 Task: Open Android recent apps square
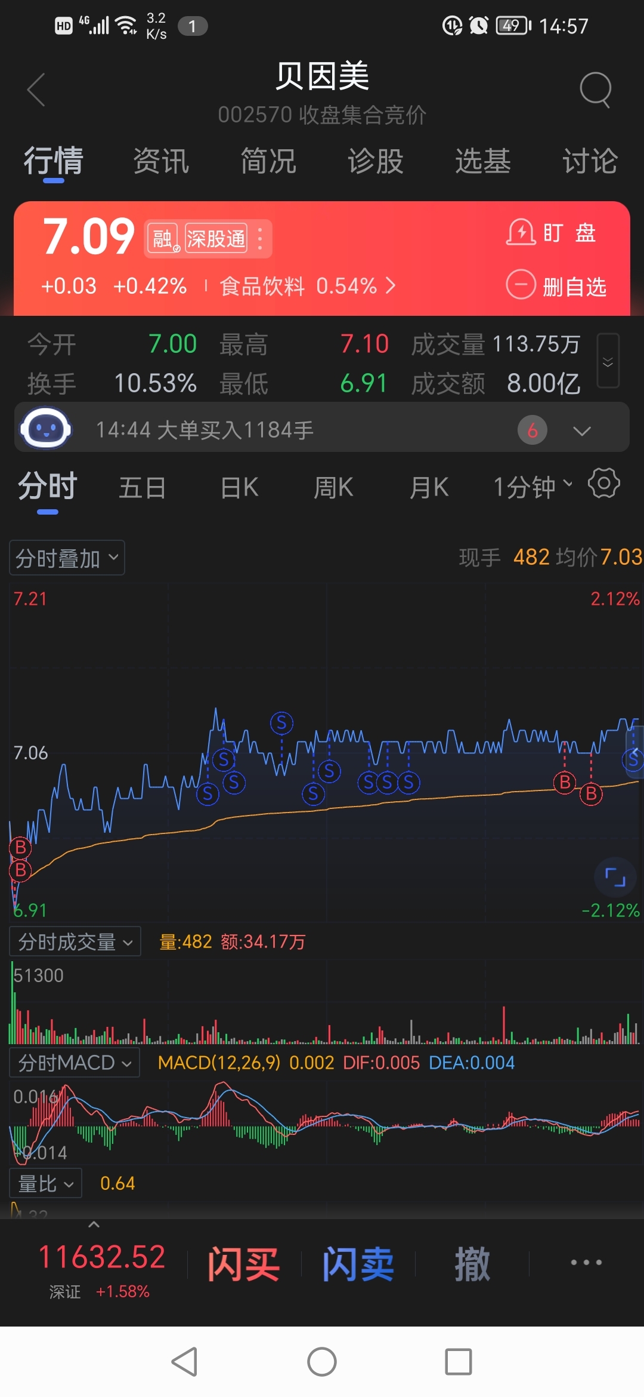pyautogui.click(x=458, y=1362)
